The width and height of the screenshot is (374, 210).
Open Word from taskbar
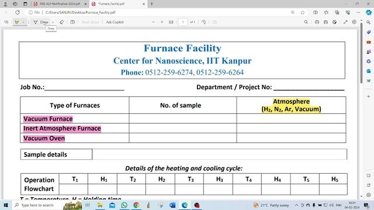[172, 205]
